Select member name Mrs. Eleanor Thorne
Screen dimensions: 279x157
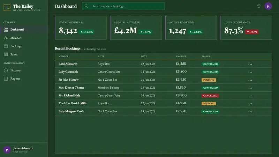point(71,88)
